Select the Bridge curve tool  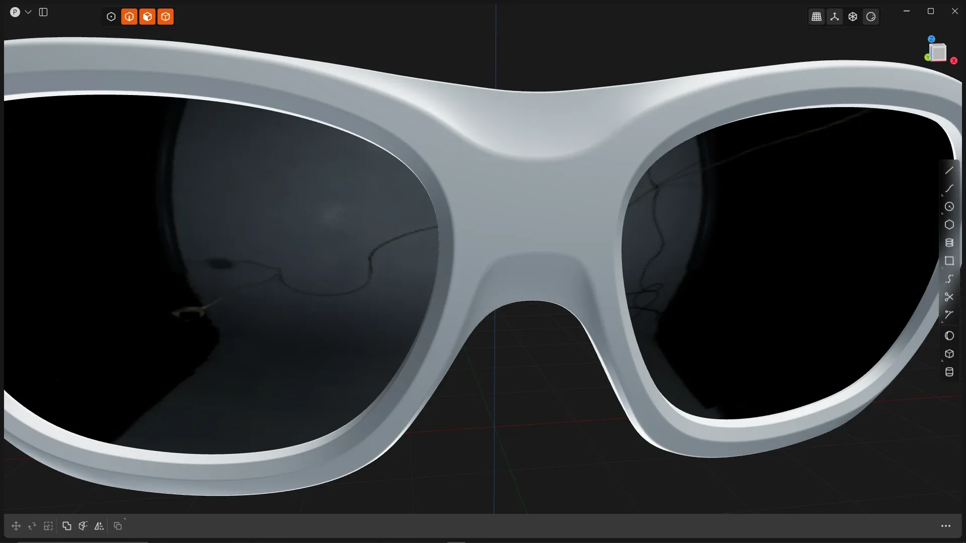pos(949,315)
